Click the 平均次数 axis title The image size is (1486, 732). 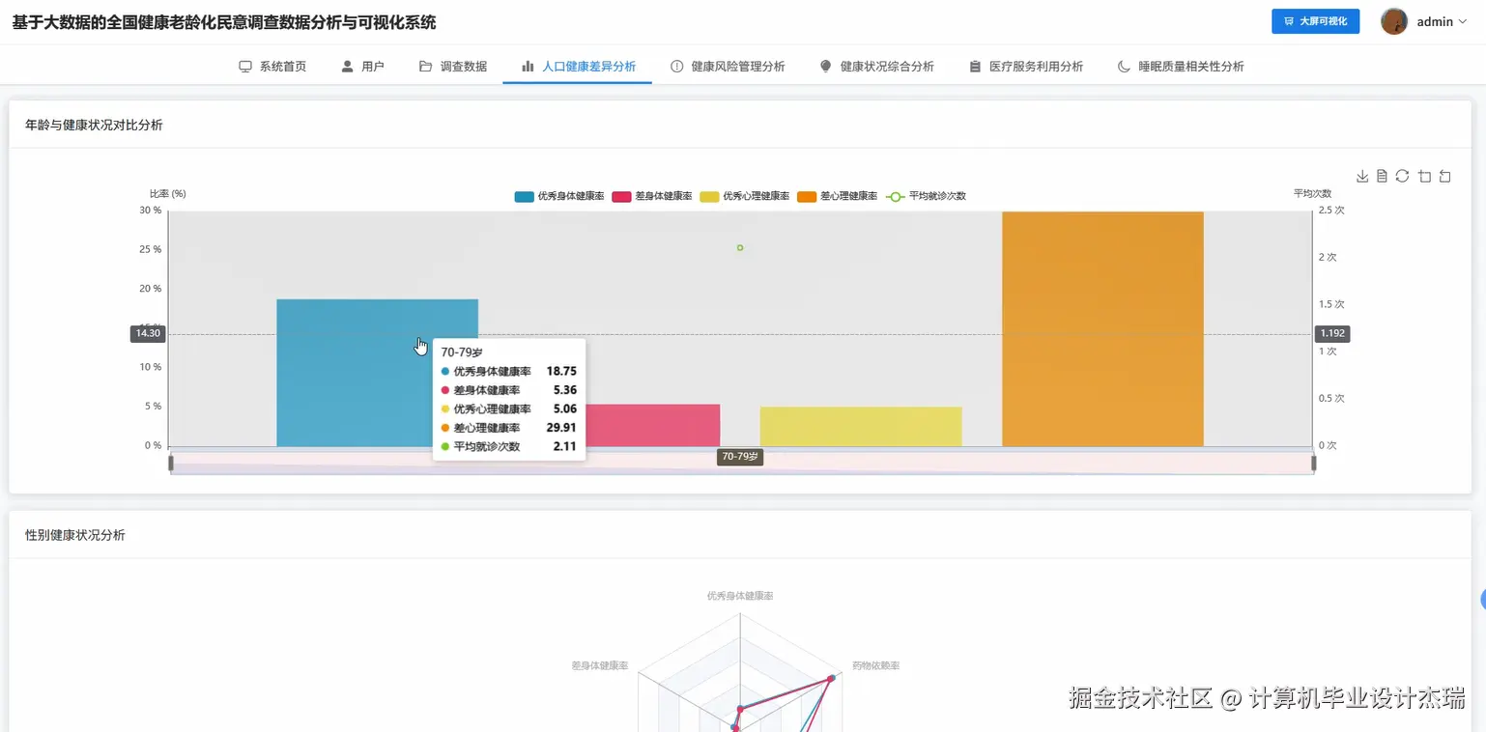tap(1312, 194)
